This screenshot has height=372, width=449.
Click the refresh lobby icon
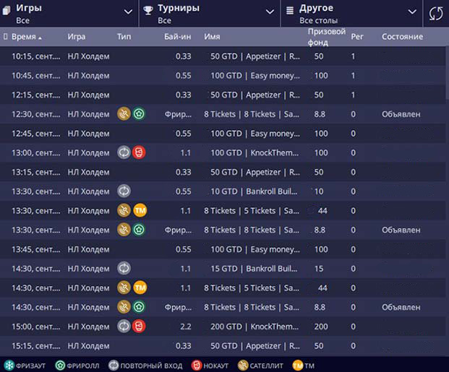pyautogui.click(x=436, y=14)
